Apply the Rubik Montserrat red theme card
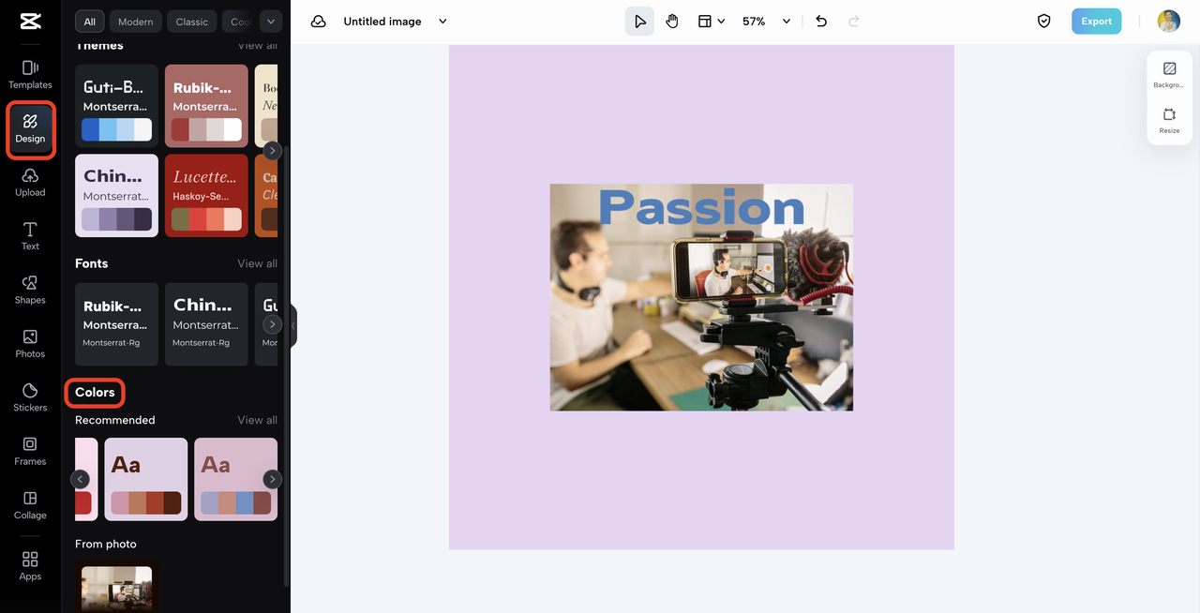This screenshot has width=1200, height=613. [x=206, y=106]
